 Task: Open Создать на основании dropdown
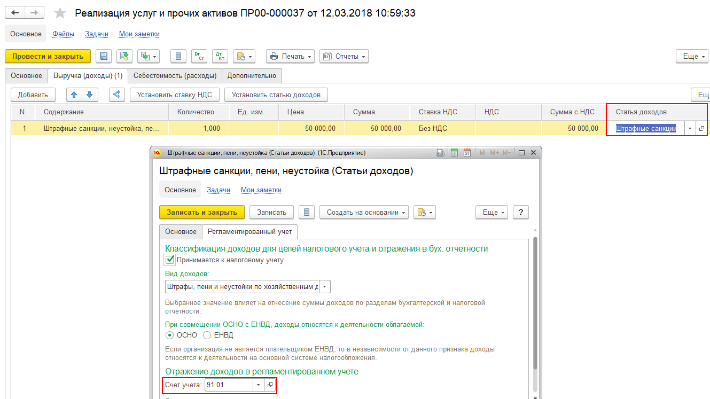[364, 212]
